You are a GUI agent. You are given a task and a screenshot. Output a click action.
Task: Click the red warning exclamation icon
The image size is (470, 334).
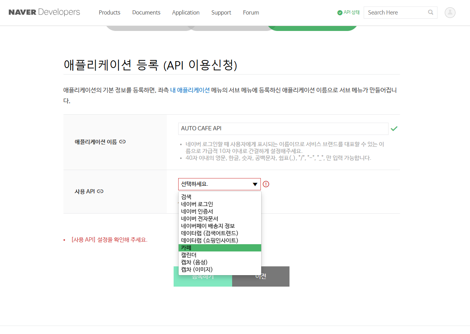click(266, 184)
